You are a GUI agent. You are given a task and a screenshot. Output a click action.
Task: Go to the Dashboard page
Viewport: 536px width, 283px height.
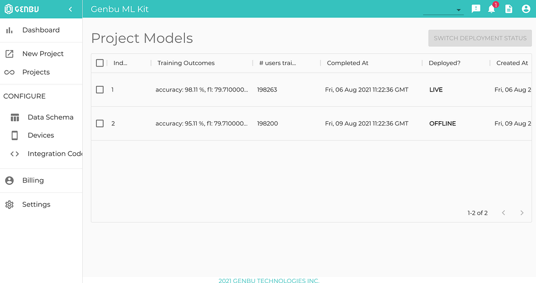coord(41,30)
